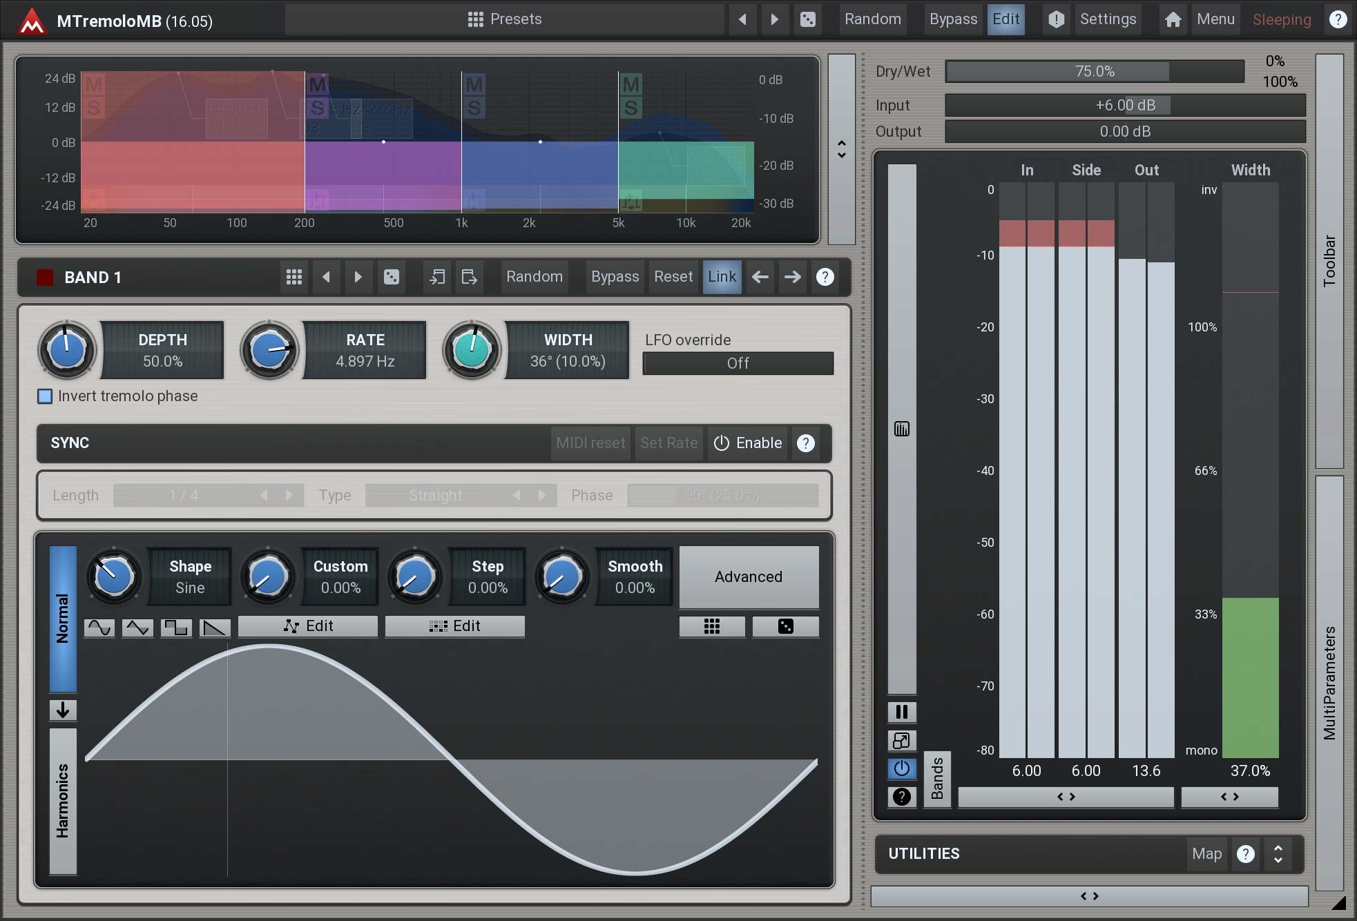Select next Band 1 preset

click(358, 277)
